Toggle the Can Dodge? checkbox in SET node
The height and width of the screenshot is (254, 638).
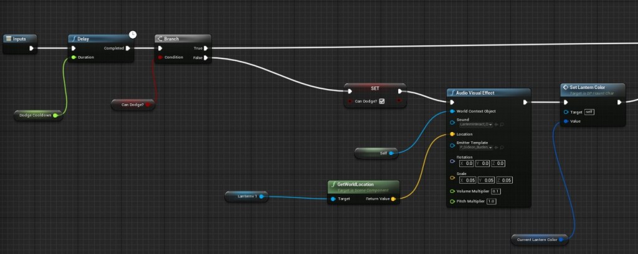pyautogui.click(x=382, y=101)
